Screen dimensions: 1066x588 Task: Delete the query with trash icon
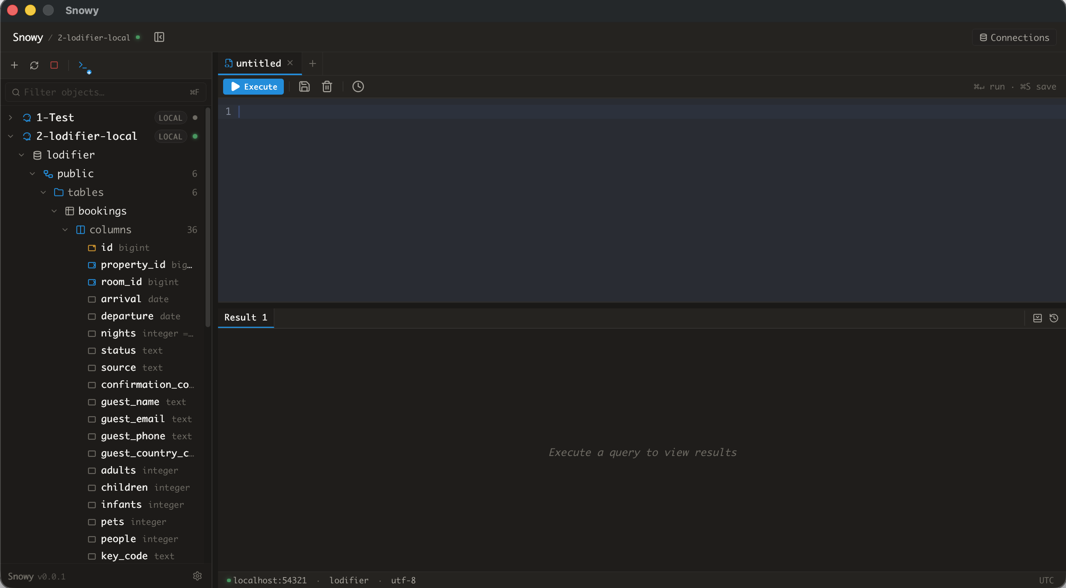[x=327, y=86]
